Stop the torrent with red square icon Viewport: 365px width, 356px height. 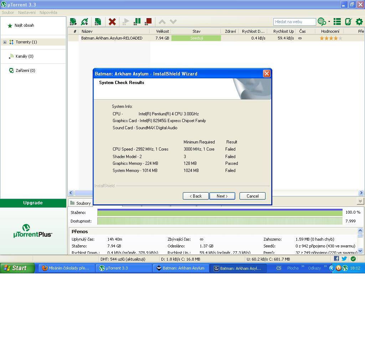[x=148, y=22]
